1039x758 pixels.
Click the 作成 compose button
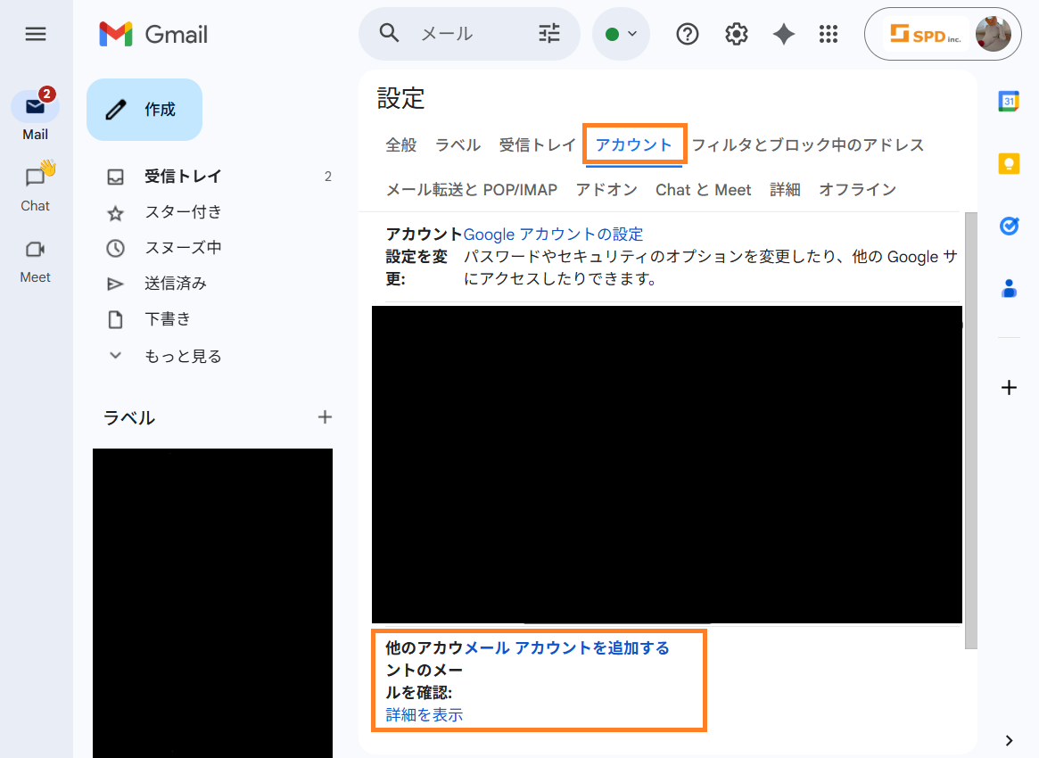click(x=144, y=110)
